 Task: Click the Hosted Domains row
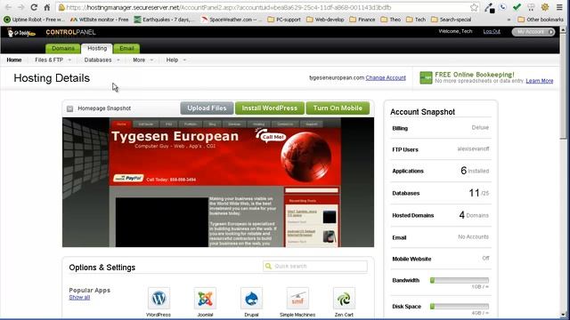point(441,215)
